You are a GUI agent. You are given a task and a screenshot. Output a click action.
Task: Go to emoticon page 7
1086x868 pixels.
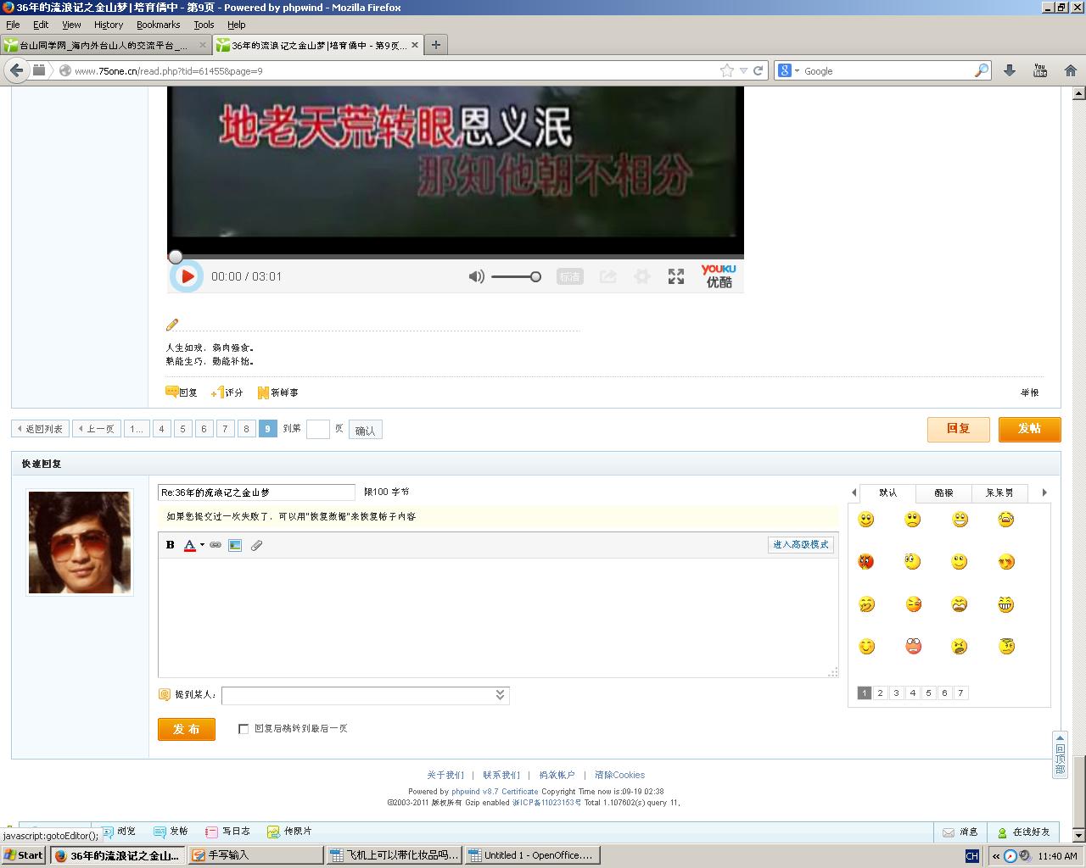[960, 693]
